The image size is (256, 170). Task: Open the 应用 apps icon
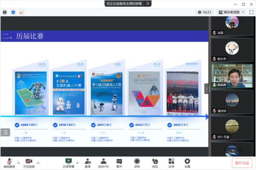click(x=171, y=161)
